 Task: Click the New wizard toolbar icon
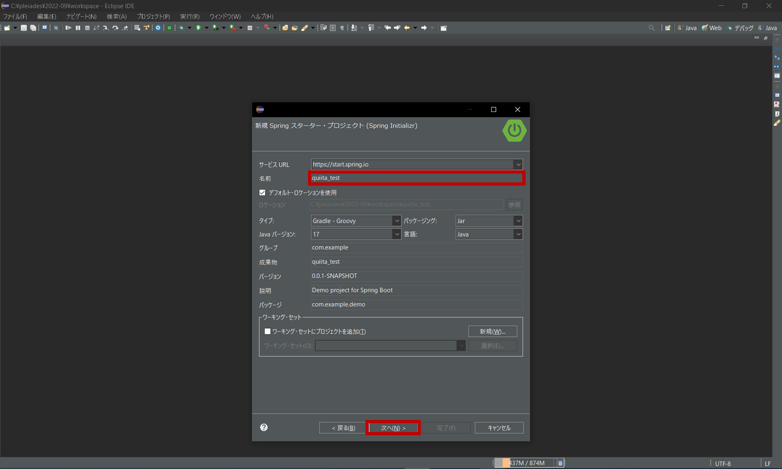pyautogui.click(x=7, y=28)
